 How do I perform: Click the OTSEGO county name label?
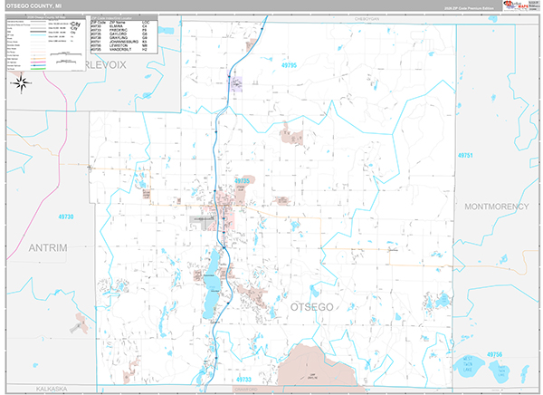click(311, 307)
